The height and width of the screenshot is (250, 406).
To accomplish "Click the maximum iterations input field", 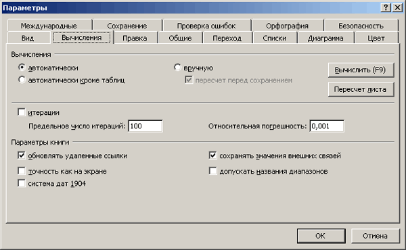I will click(x=145, y=126).
